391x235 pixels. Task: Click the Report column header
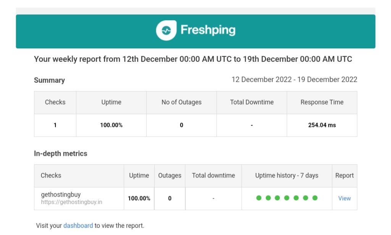(x=344, y=176)
